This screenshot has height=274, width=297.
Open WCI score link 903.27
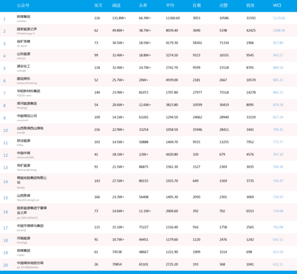point(278,55)
